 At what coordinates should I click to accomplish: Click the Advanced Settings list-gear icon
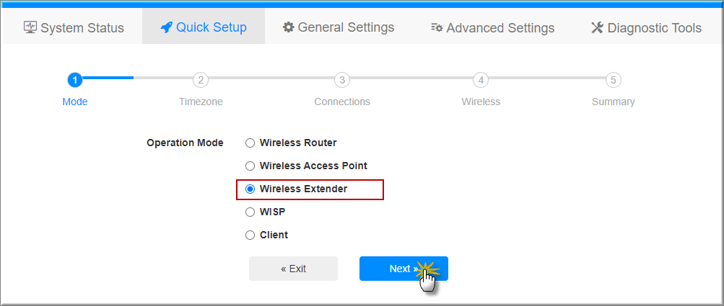point(437,28)
